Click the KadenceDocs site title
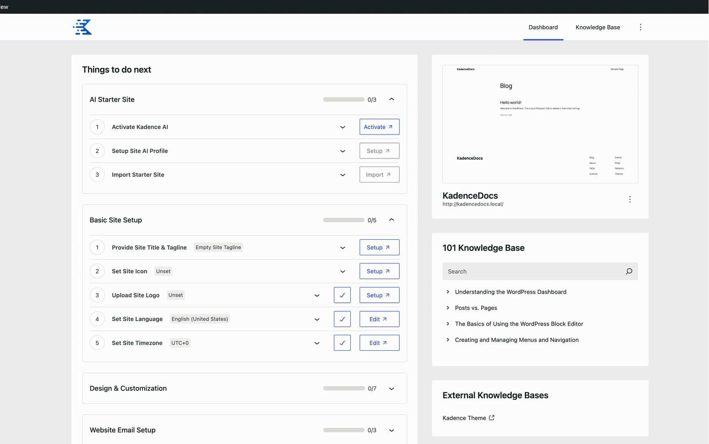Viewport: 709px width, 444px height. 470,195
